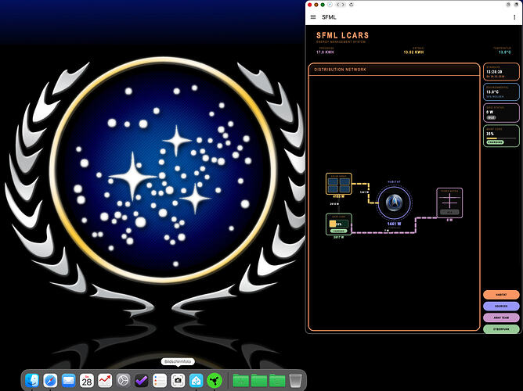Click the green CHARGING badge in Warp Core card

495,142
